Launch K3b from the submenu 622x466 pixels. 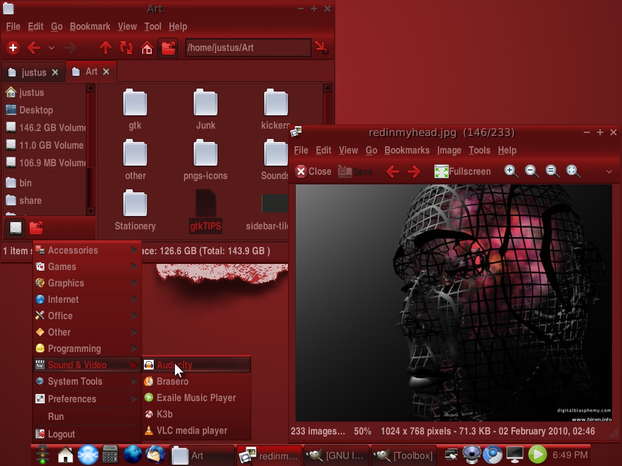(196, 414)
